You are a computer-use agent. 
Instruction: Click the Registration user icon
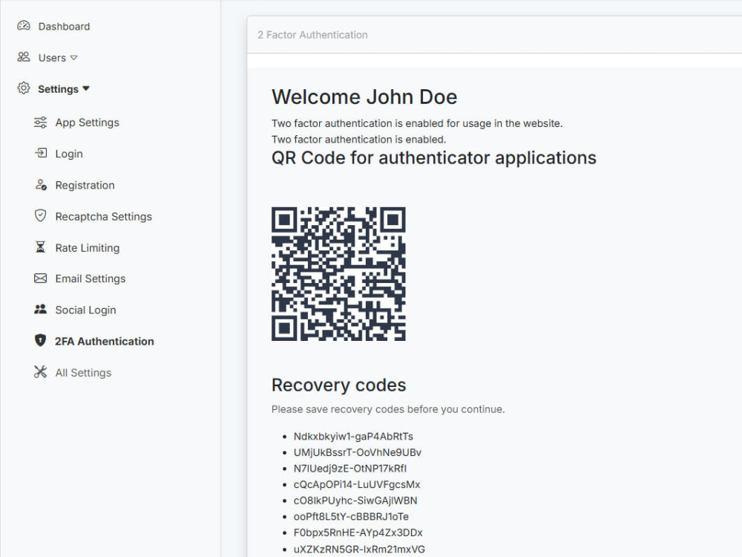click(41, 185)
